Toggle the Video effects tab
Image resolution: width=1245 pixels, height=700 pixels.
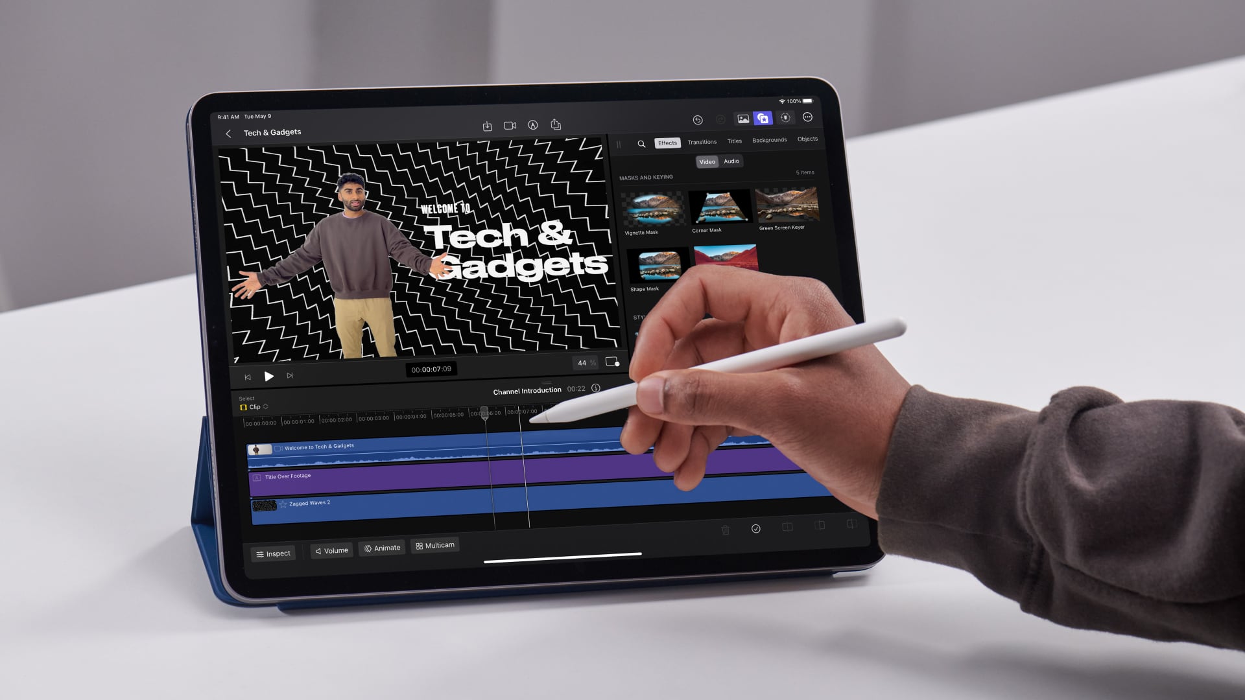(706, 161)
